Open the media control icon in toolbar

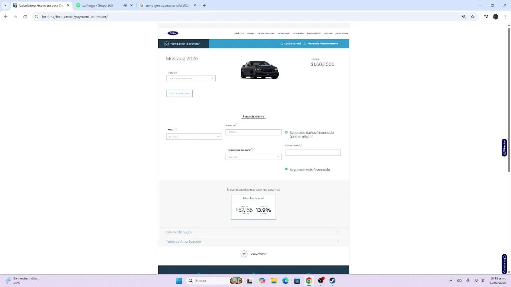click(x=486, y=17)
